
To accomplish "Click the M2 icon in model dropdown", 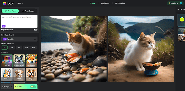I will (x=5, y=39).
